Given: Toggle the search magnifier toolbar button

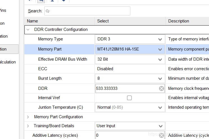Looking at the screenshot, I should pos(41,1).
